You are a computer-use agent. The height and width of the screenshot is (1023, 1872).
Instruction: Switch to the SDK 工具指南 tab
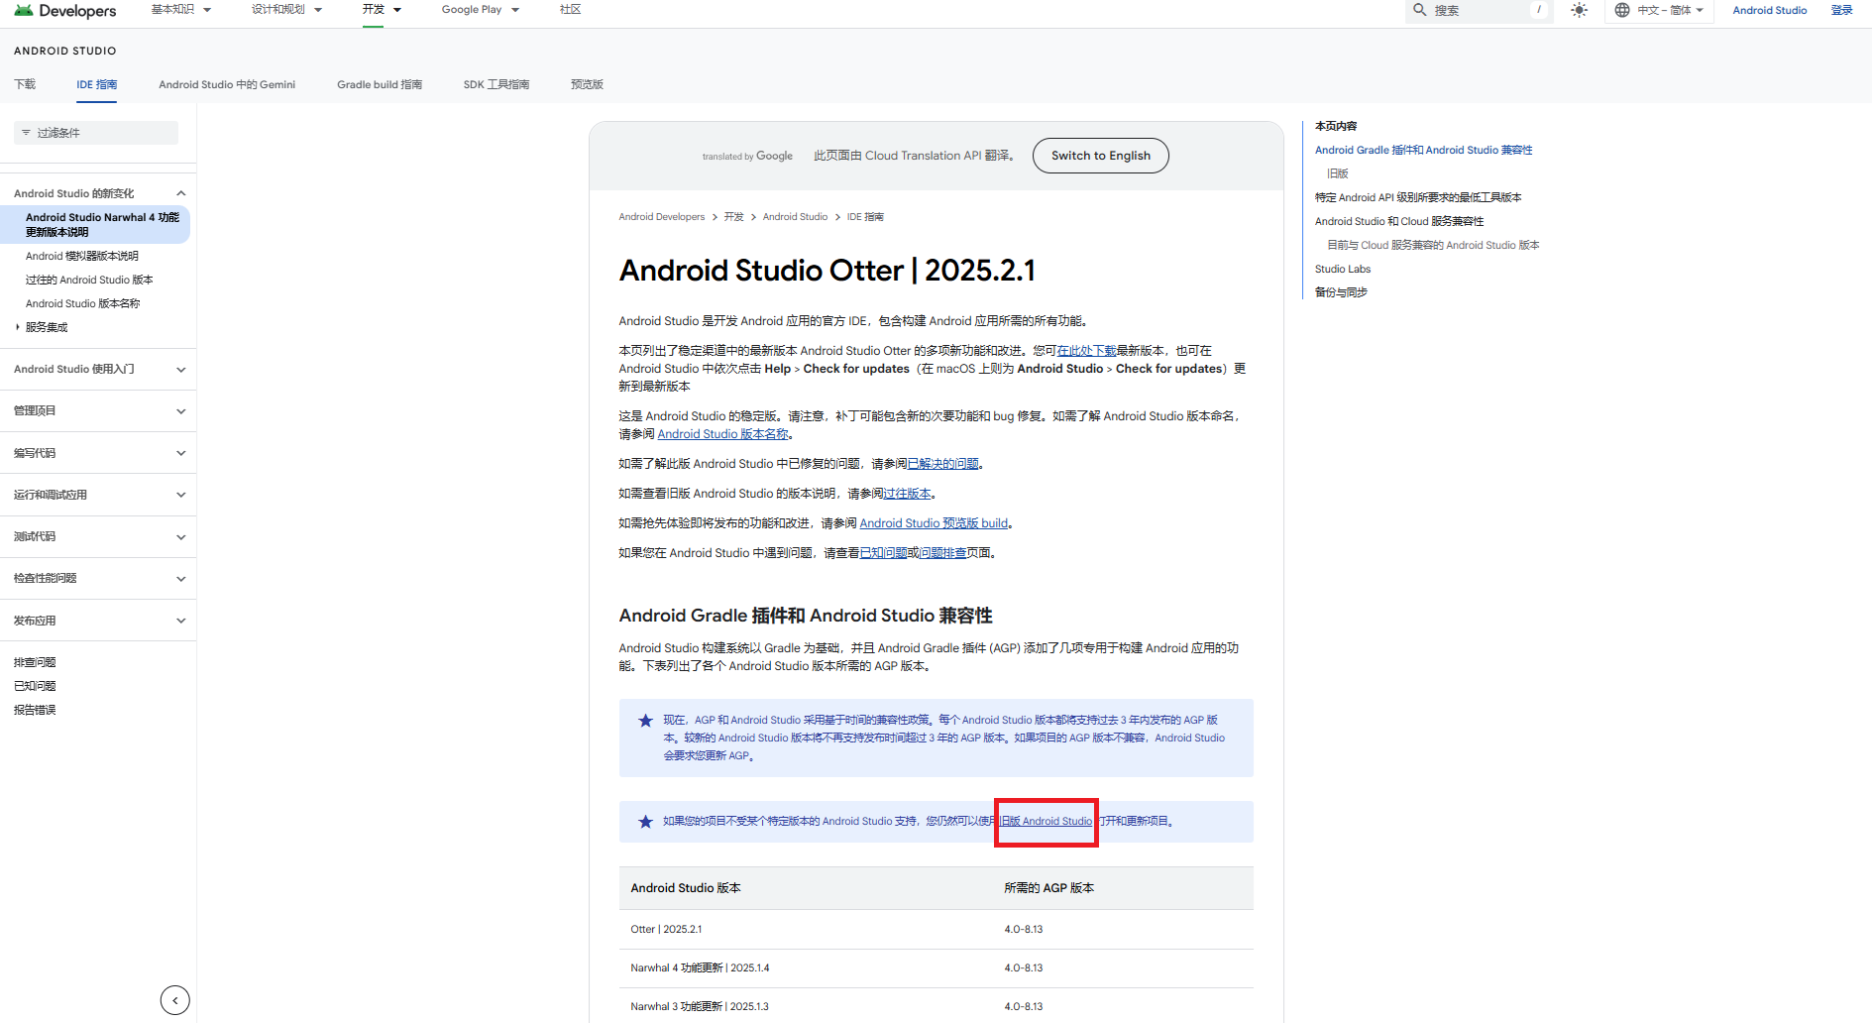(x=496, y=84)
